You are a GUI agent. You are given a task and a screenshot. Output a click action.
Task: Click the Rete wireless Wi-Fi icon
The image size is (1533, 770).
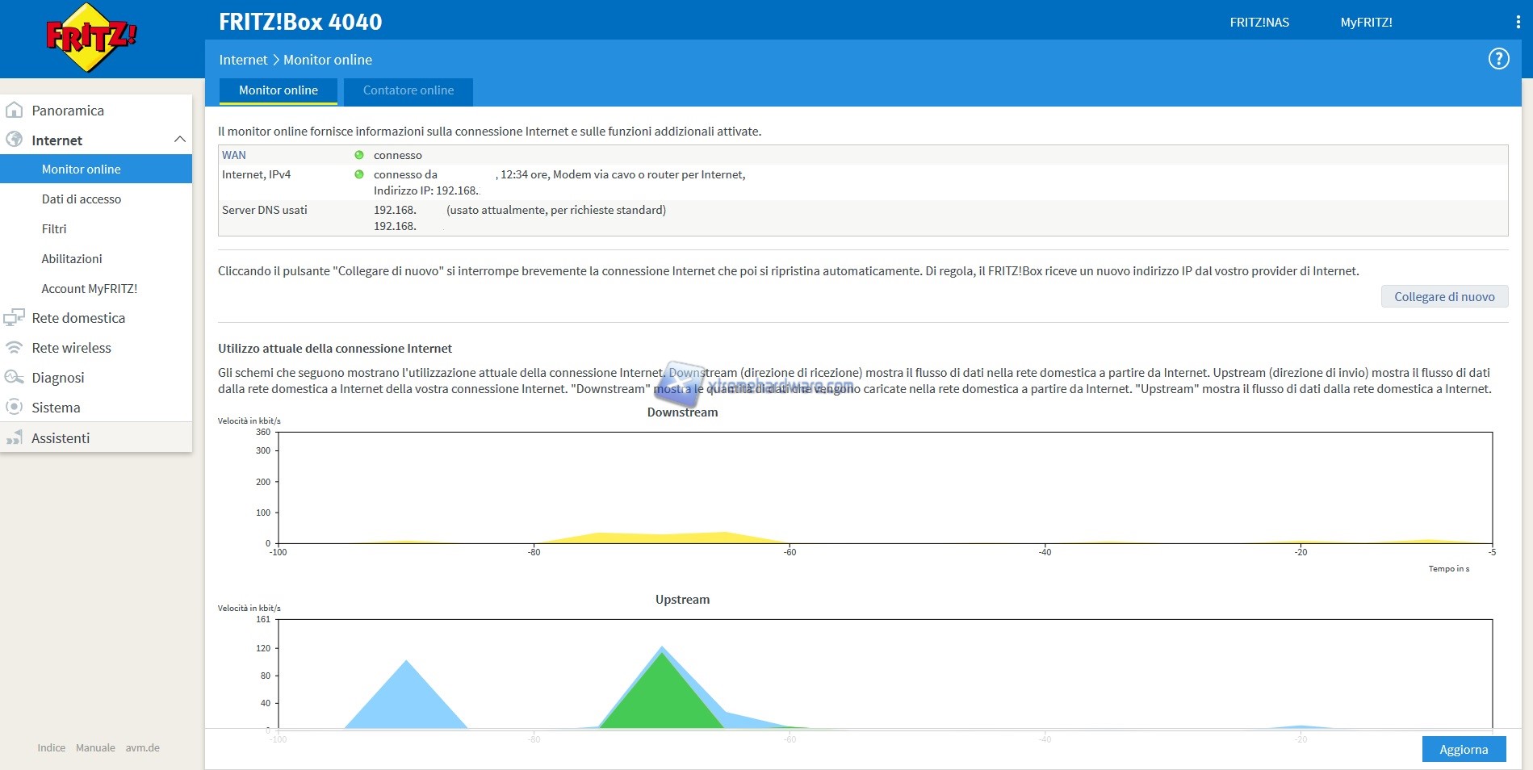[x=15, y=348]
